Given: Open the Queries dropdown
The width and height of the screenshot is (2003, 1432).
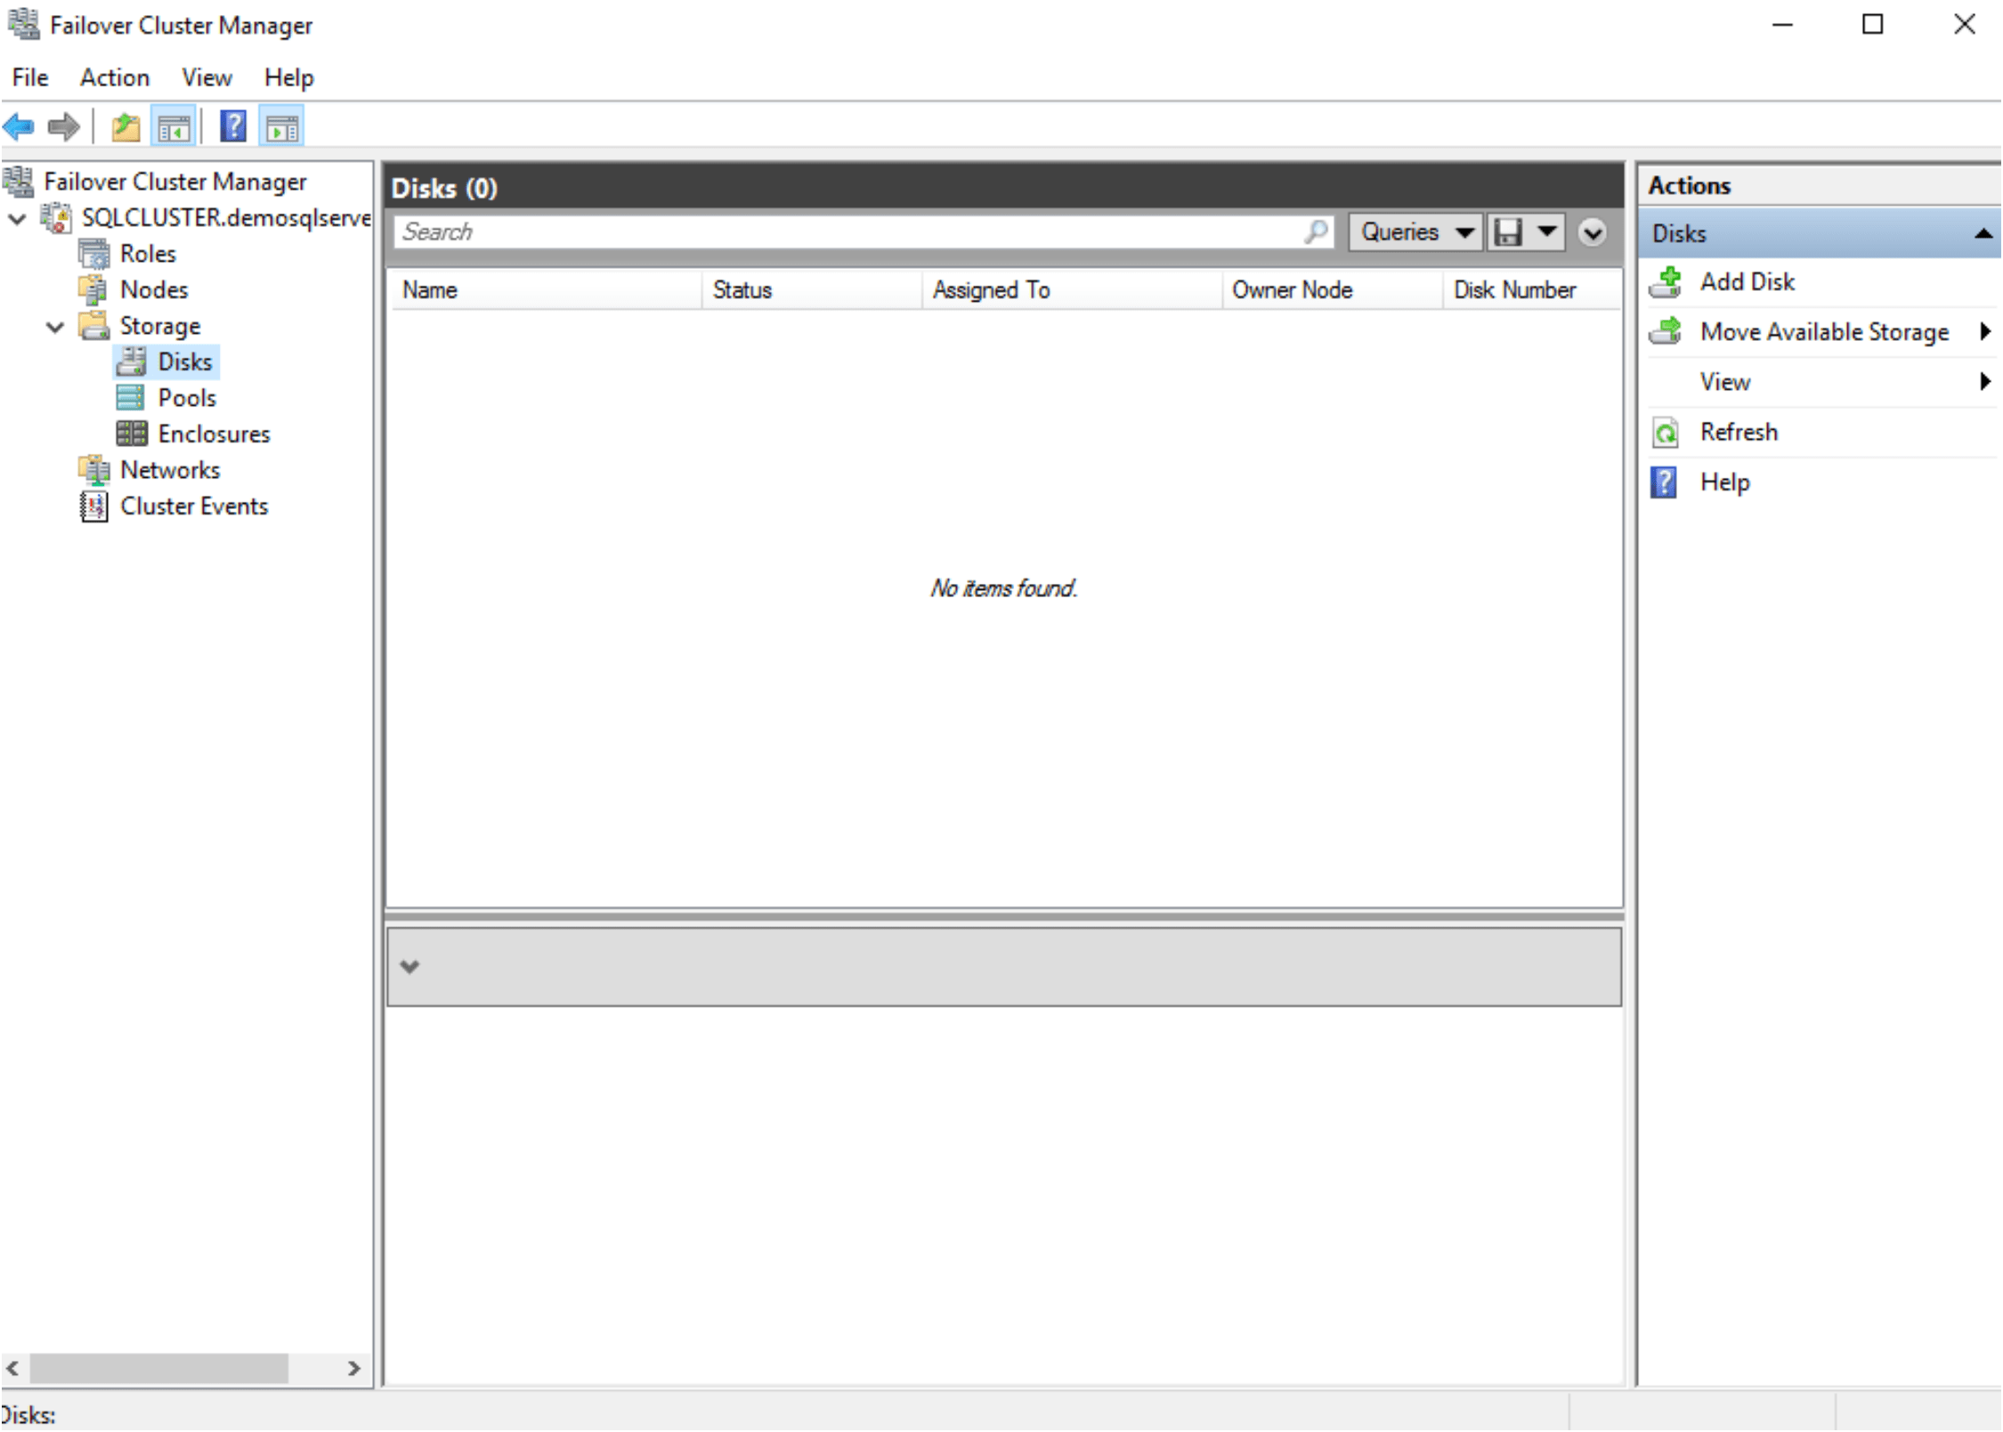Looking at the screenshot, I should click(x=1415, y=231).
